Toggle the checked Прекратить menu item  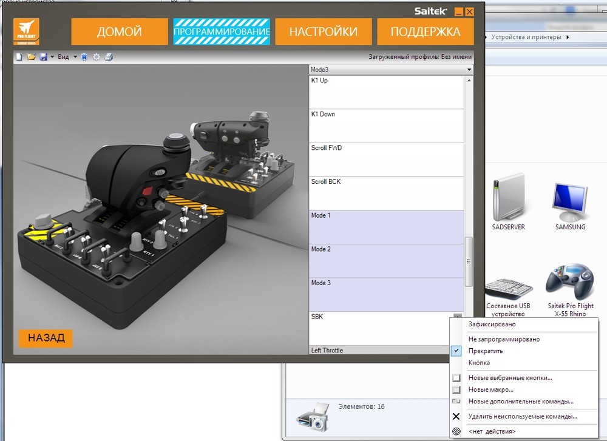[524, 351]
